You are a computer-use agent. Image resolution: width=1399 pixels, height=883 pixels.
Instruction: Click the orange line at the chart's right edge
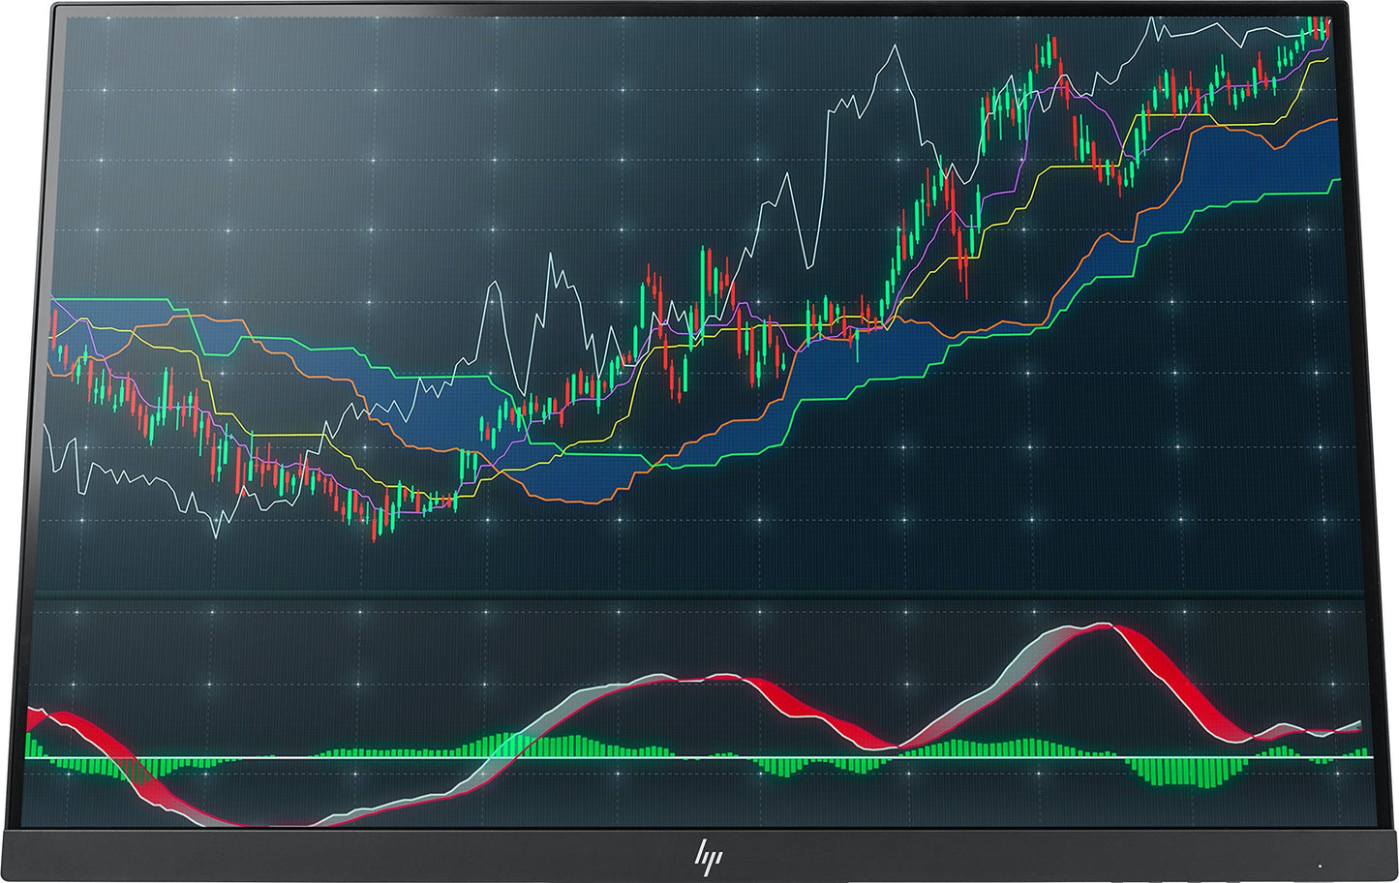1328,121
